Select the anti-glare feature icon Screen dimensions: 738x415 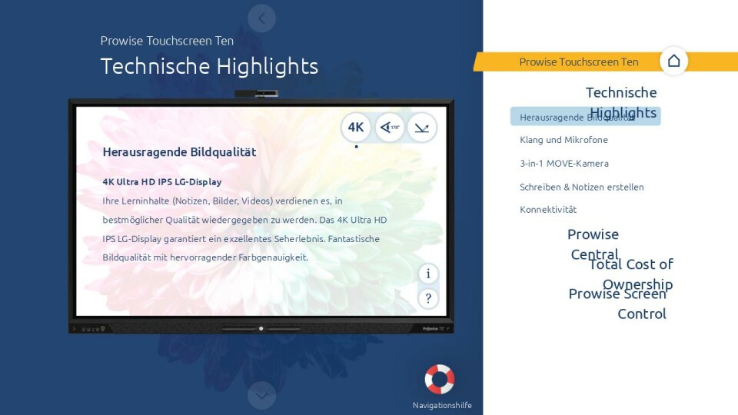click(422, 127)
